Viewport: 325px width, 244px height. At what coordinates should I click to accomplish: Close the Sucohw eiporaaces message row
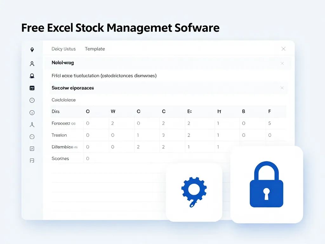coord(282,88)
